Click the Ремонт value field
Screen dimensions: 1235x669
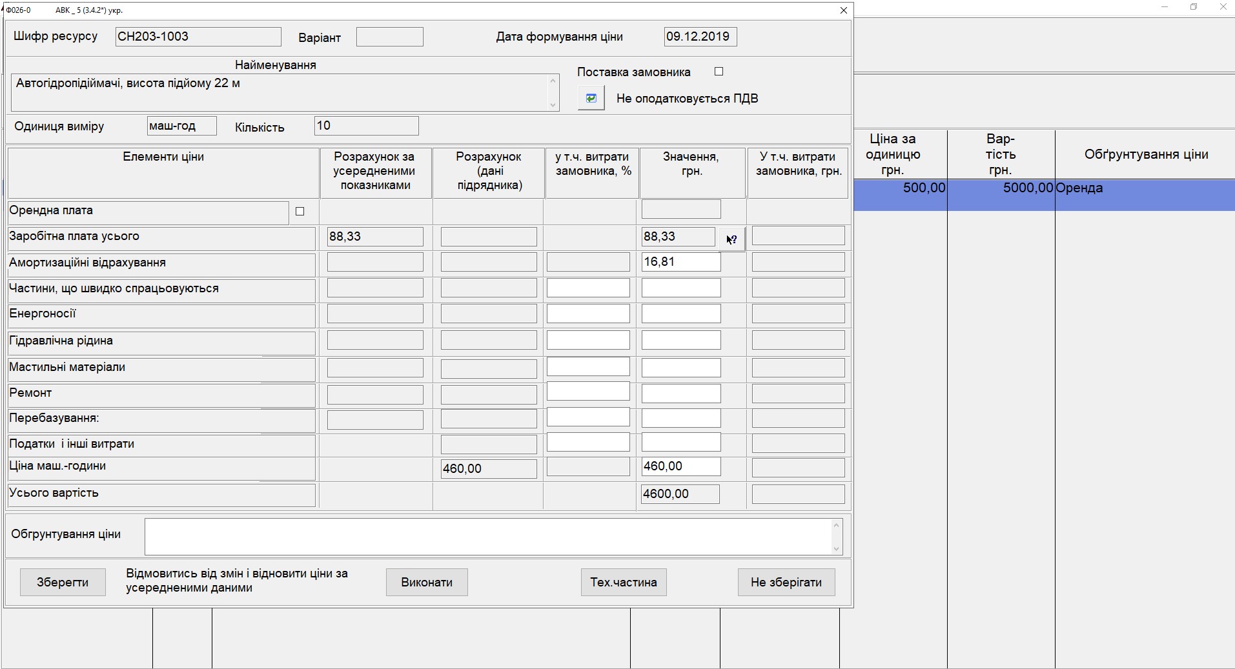click(681, 394)
